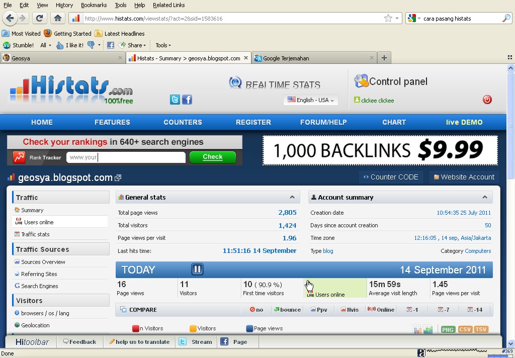Collapse the General stats panel
The image size is (515, 358).
click(x=292, y=197)
